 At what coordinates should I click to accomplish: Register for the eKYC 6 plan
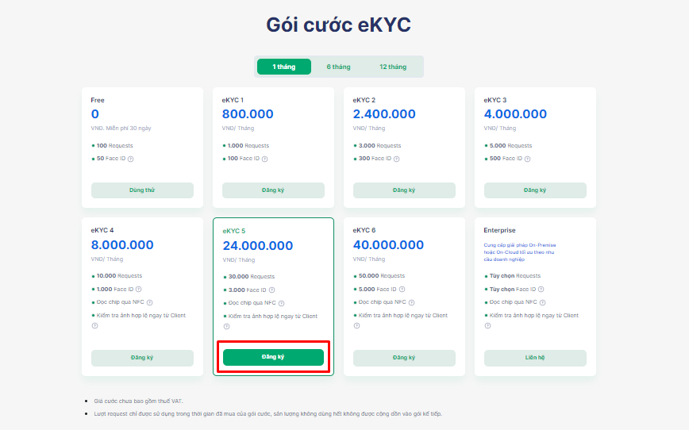[404, 358]
